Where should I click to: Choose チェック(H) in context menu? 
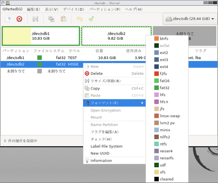[x=114, y=139]
